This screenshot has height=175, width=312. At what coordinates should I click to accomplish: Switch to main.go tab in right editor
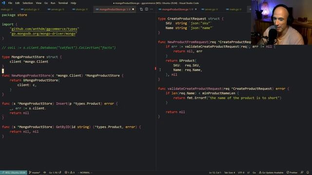[x=234, y=9]
